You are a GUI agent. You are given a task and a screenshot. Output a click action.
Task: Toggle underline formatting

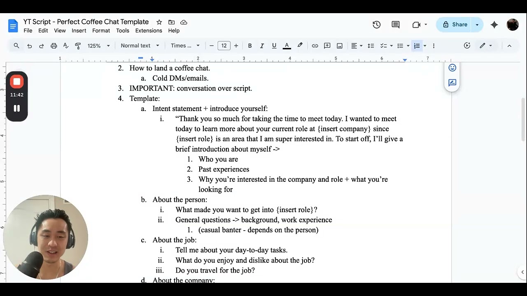coord(274,46)
